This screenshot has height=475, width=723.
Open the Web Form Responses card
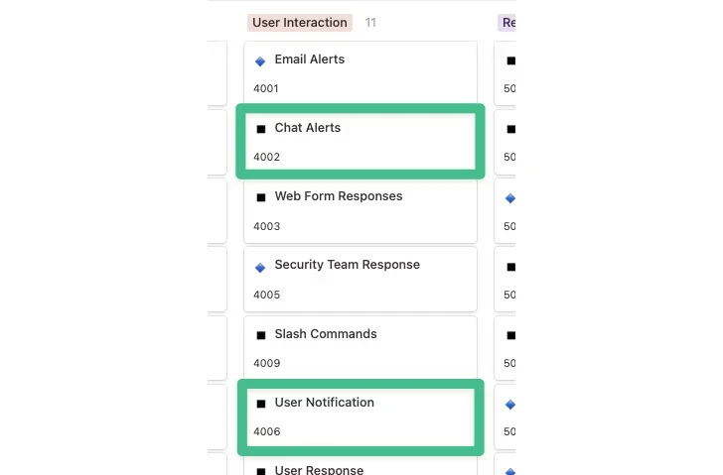click(338, 196)
